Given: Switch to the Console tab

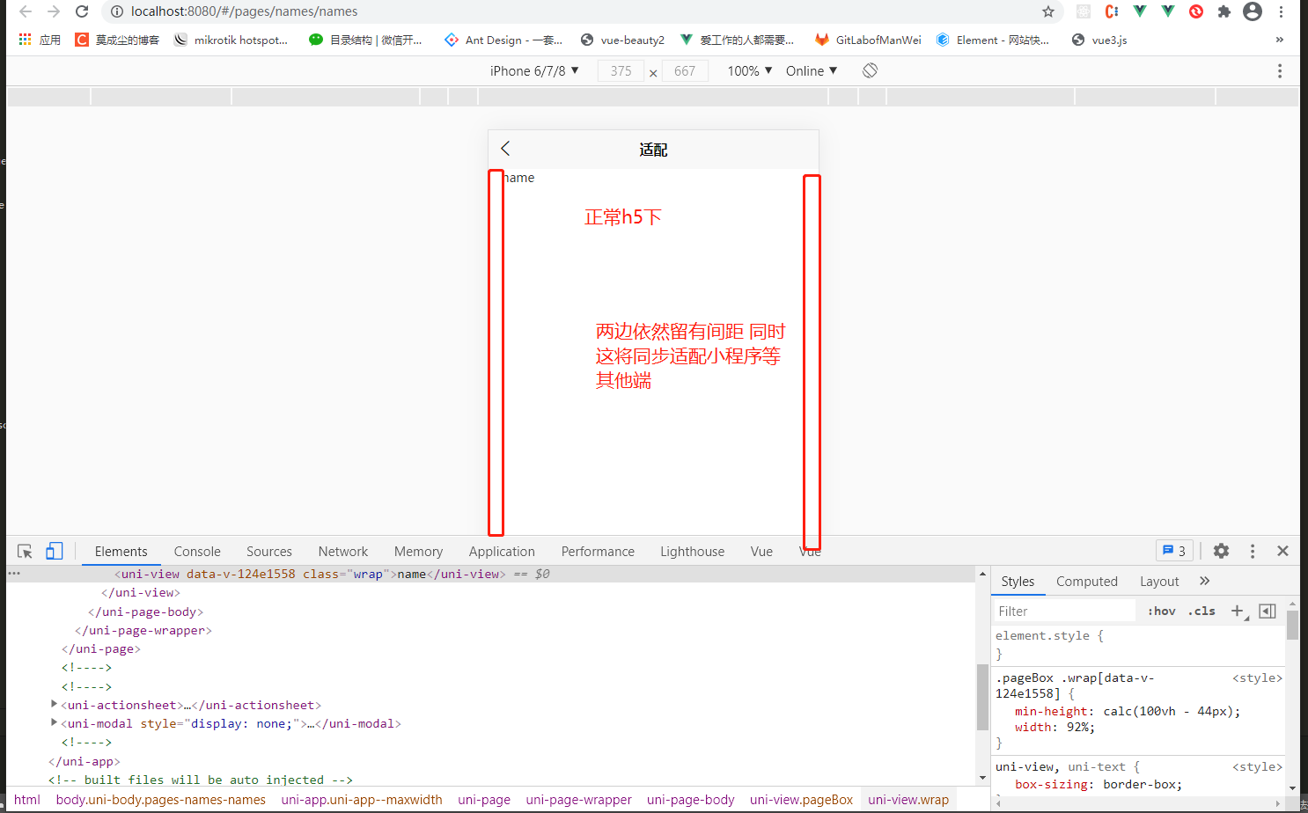Looking at the screenshot, I should click(x=197, y=552).
